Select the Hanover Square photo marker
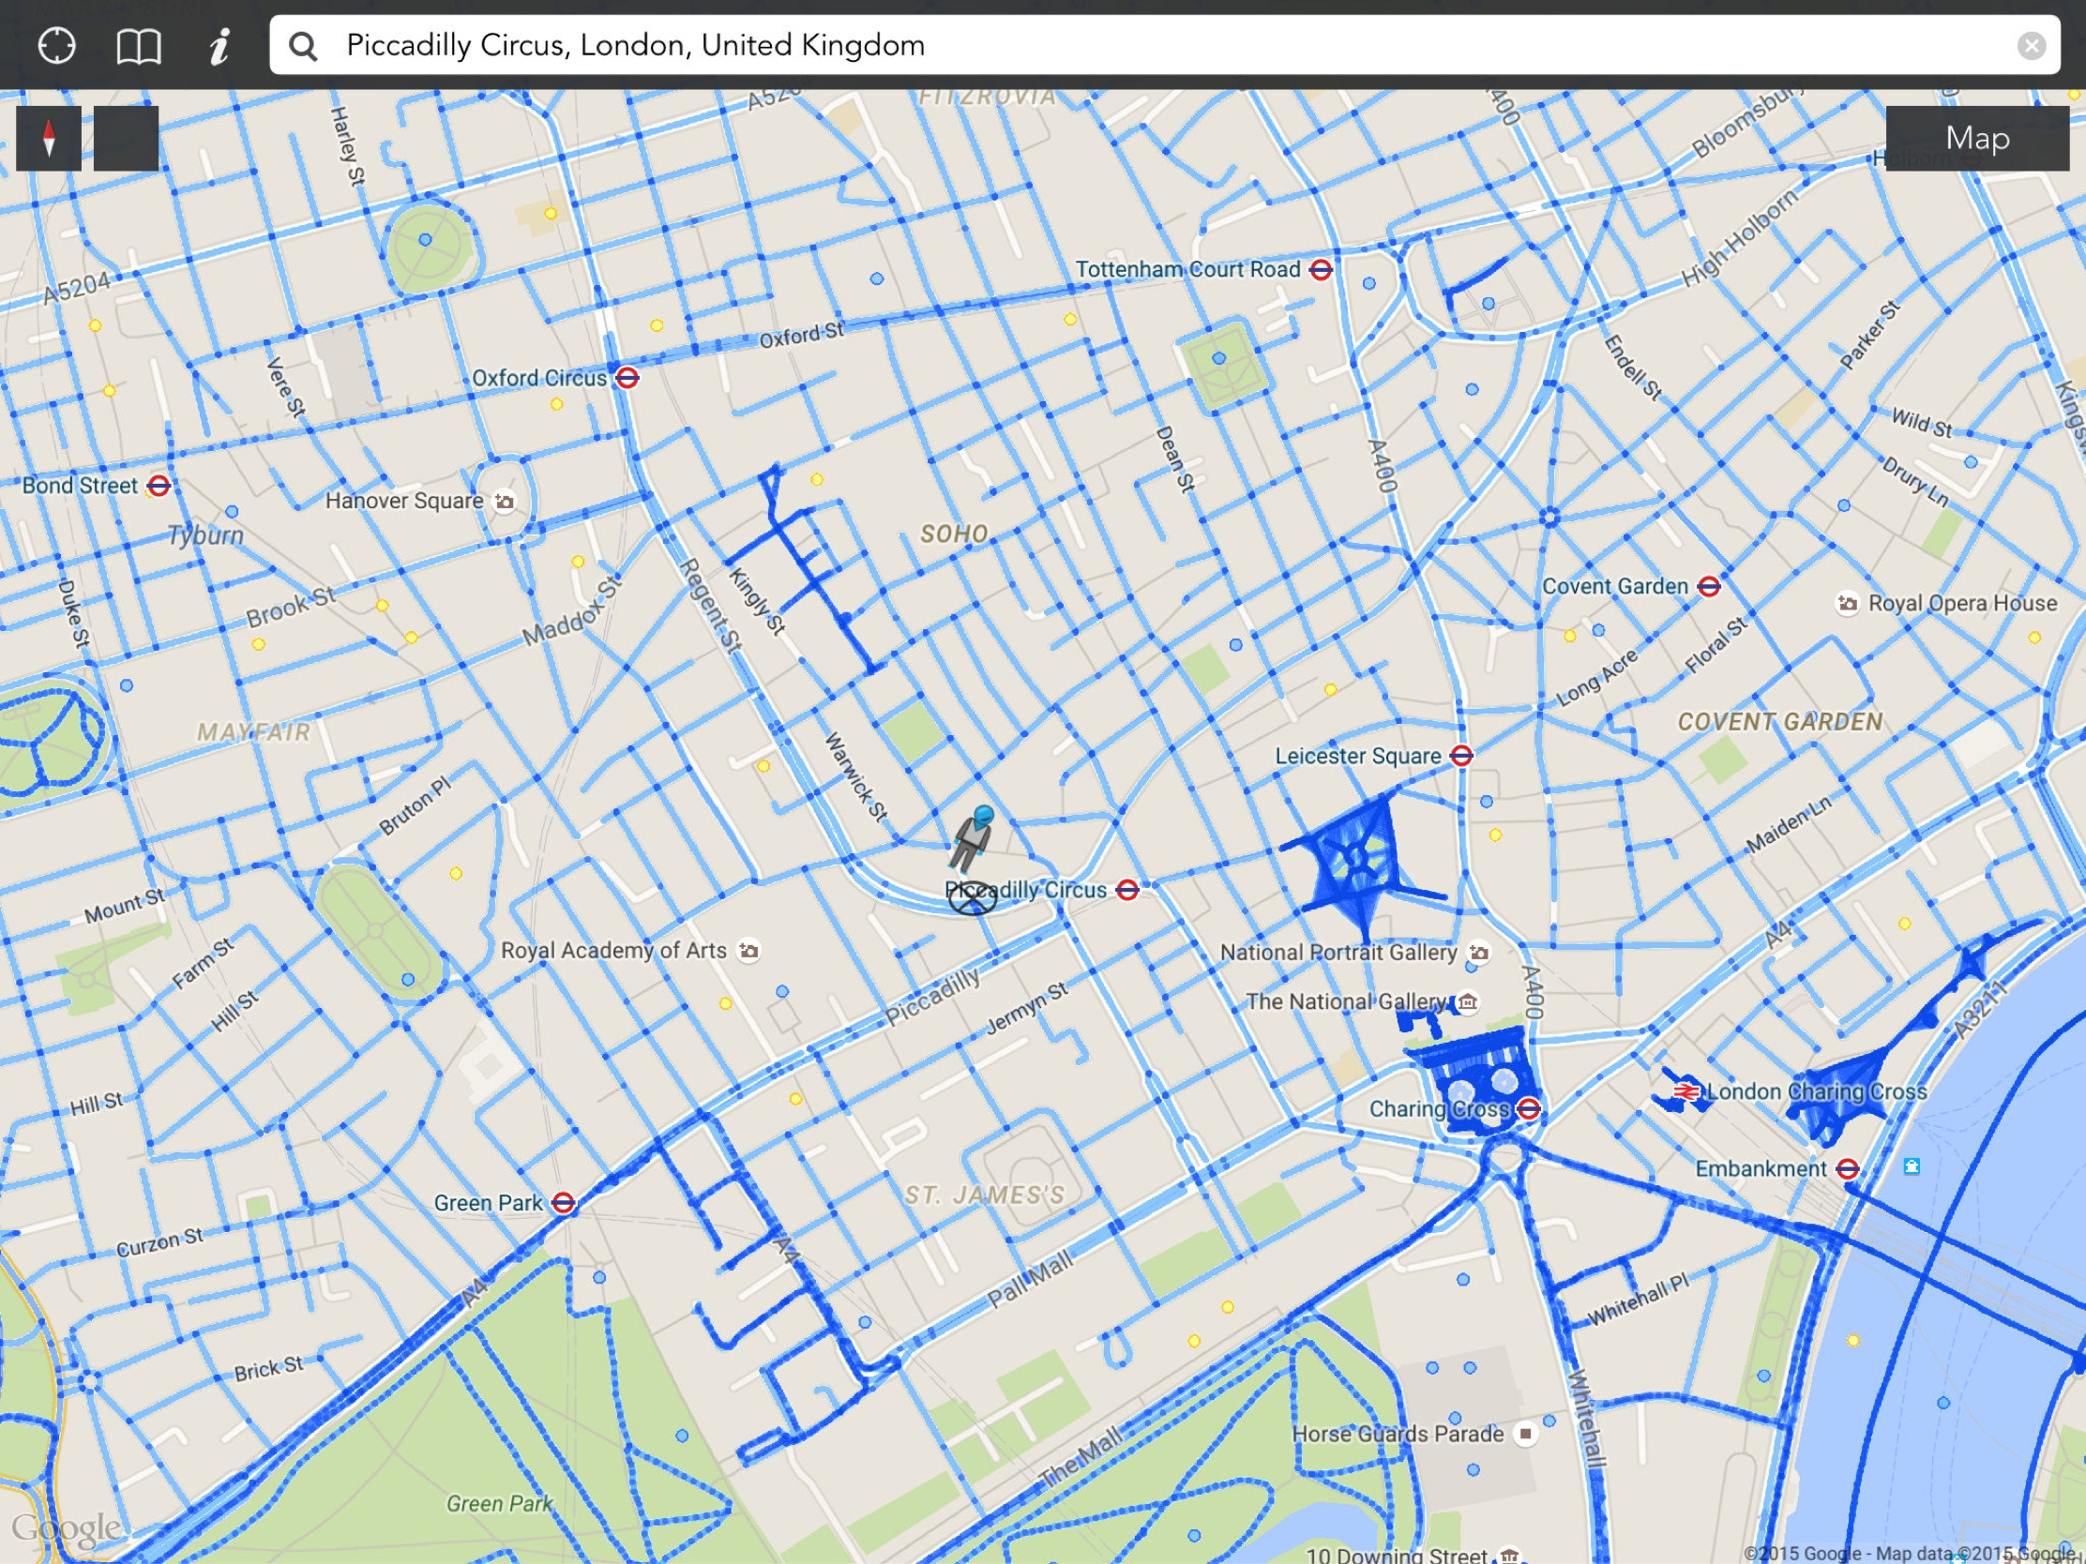Screen dimensions: 2086x1564 pyautogui.click(x=506, y=501)
